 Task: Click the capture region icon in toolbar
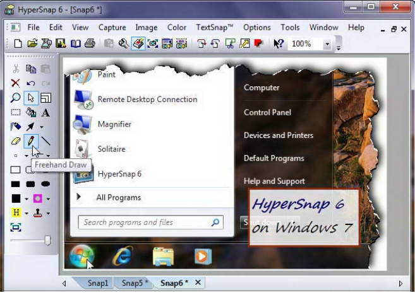[x=153, y=43]
